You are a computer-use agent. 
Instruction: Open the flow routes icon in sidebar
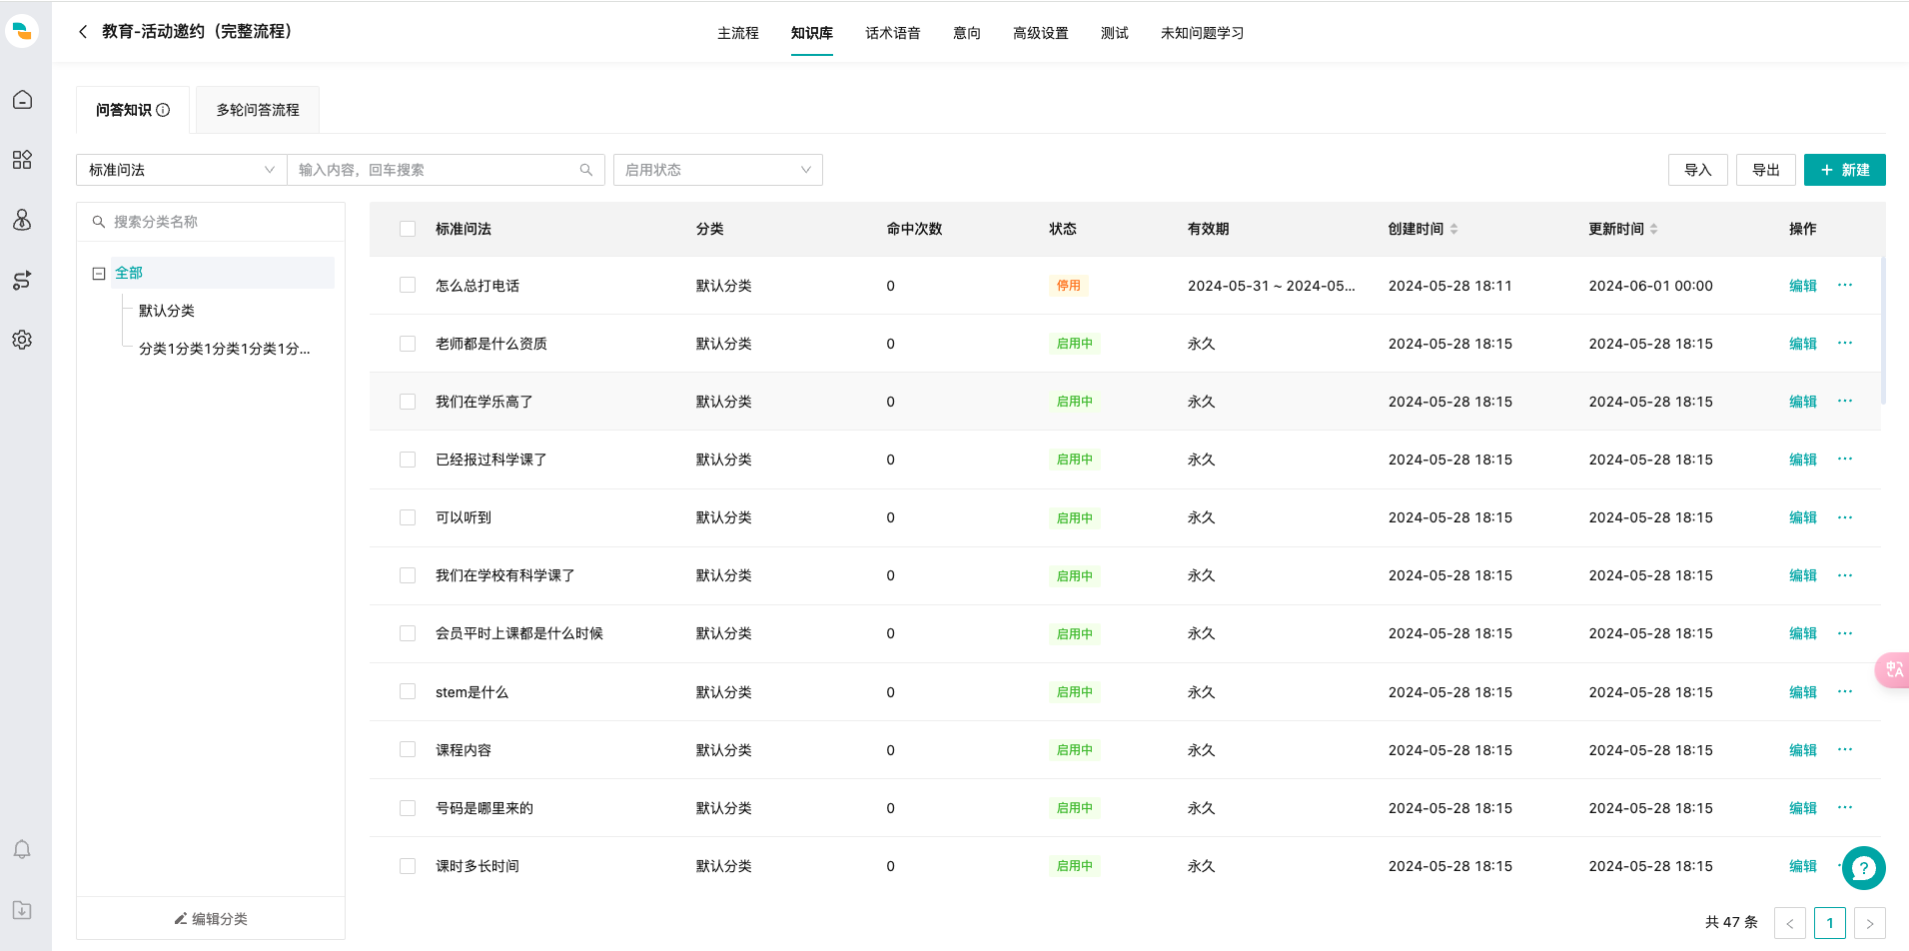tap(22, 280)
